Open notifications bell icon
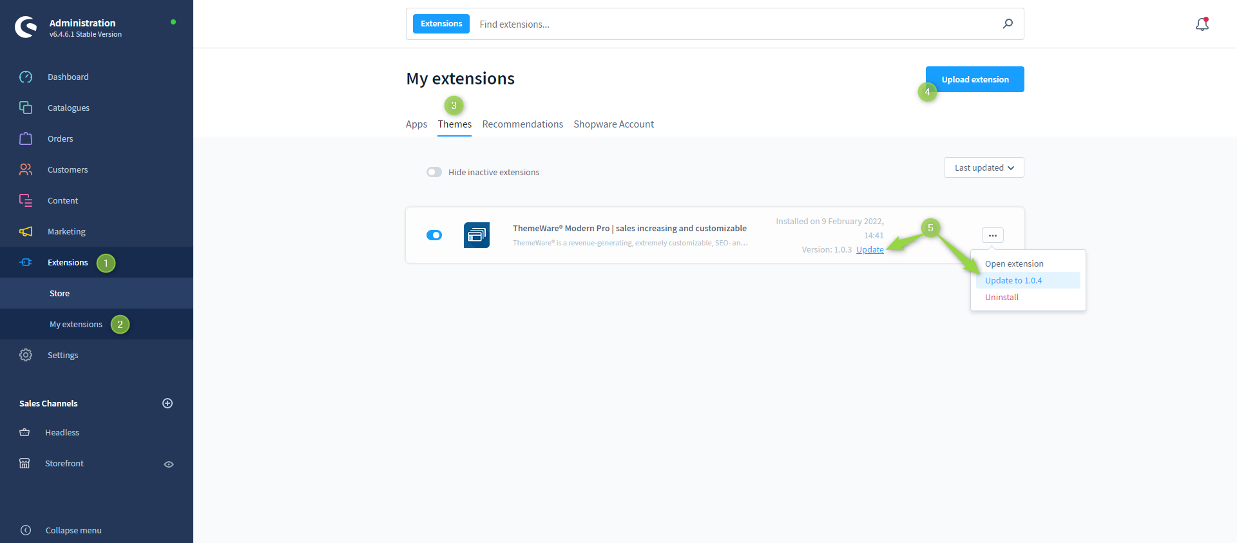The width and height of the screenshot is (1237, 543). [x=1202, y=24]
